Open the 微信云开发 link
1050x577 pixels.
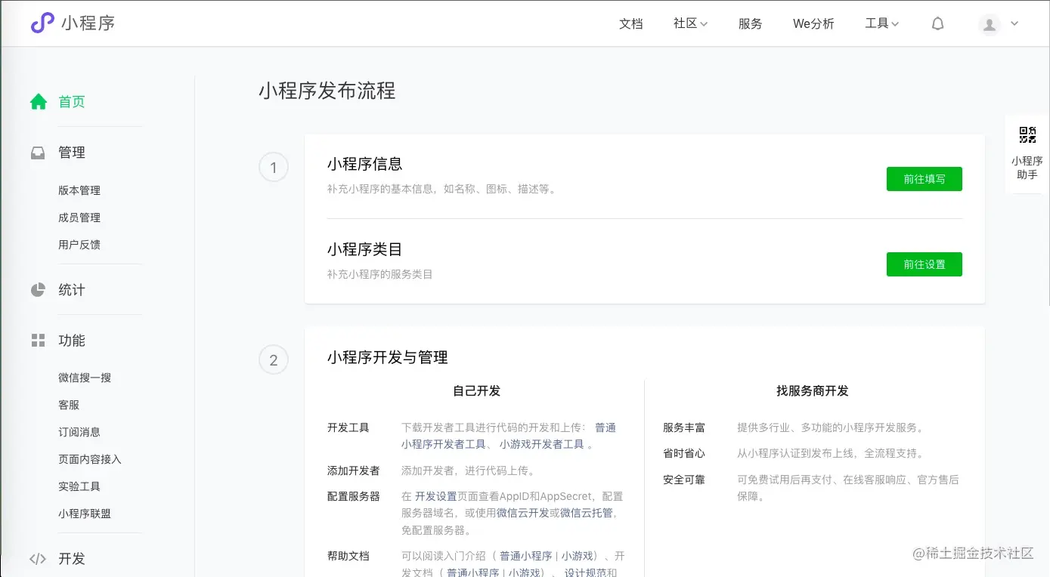[522, 513]
